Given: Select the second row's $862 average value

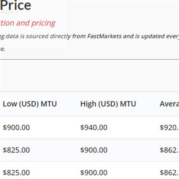Looking at the screenshot, I should (x=169, y=150).
